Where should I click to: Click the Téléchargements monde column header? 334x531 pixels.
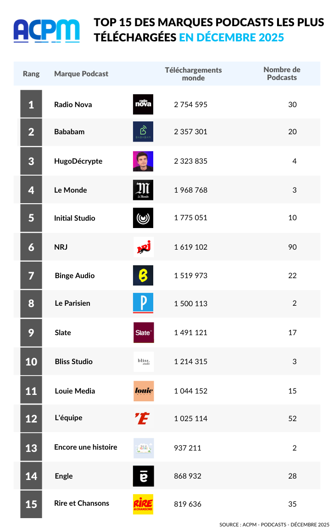(193, 74)
